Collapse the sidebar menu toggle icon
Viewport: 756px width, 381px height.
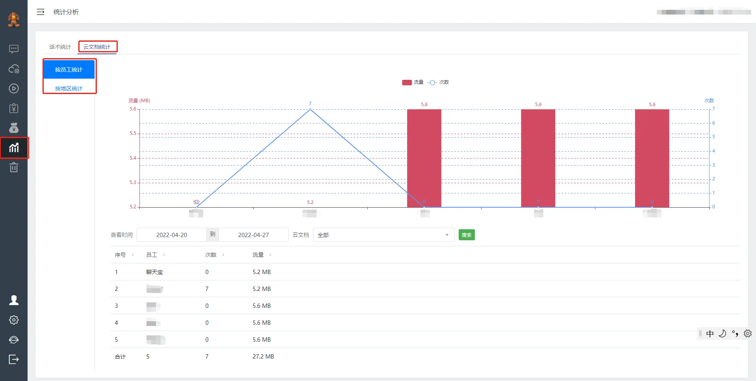(41, 12)
